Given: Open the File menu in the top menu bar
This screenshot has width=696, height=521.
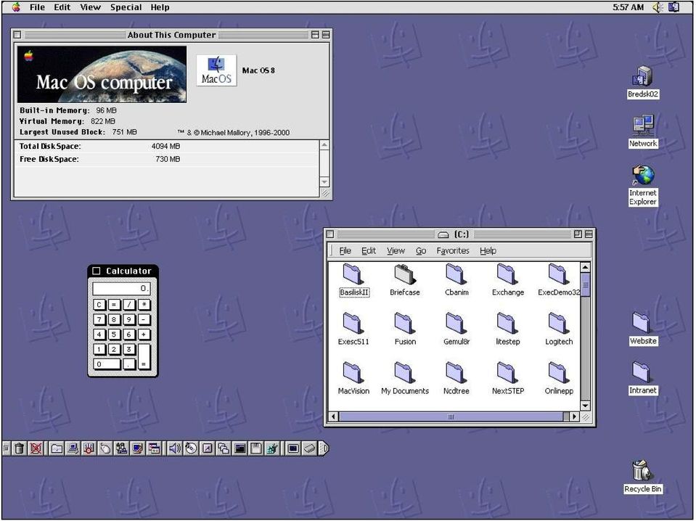Looking at the screenshot, I should [37, 7].
